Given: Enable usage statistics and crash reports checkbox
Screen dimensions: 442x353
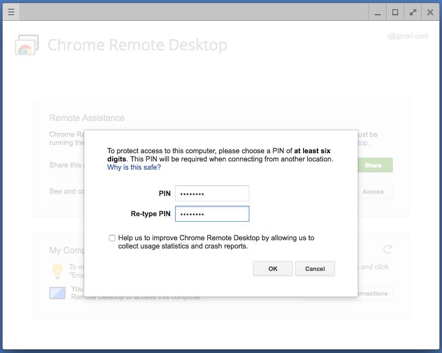Looking at the screenshot, I should tap(112, 238).
